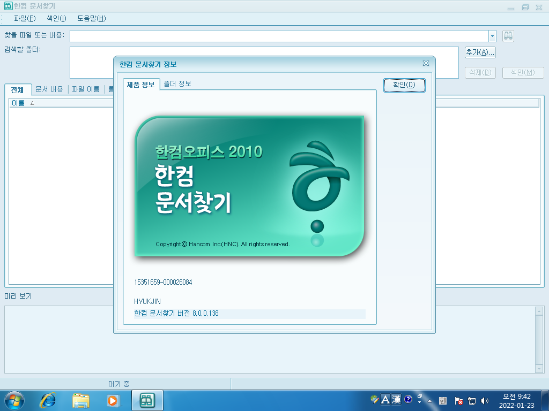Open the Windows Start menu
The height and width of the screenshot is (411, 549).
coord(14,400)
